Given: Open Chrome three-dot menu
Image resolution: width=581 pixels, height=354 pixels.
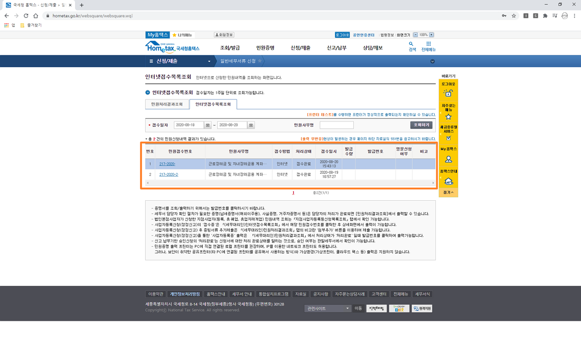Looking at the screenshot, I should pos(574,15).
